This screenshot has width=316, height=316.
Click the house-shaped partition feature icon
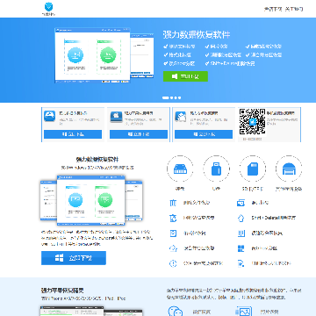[x=173, y=248]
